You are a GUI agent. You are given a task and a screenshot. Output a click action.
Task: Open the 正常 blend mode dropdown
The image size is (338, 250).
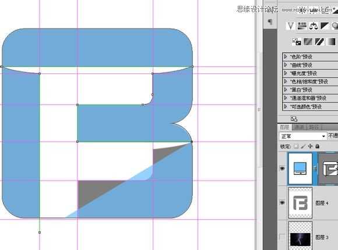coord(303,136)
